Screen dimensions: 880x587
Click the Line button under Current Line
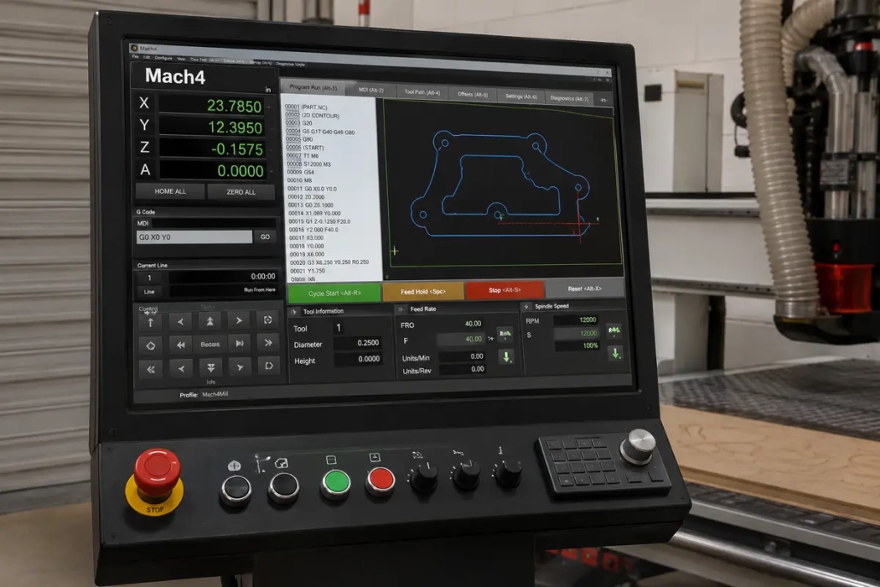(150, 292)
